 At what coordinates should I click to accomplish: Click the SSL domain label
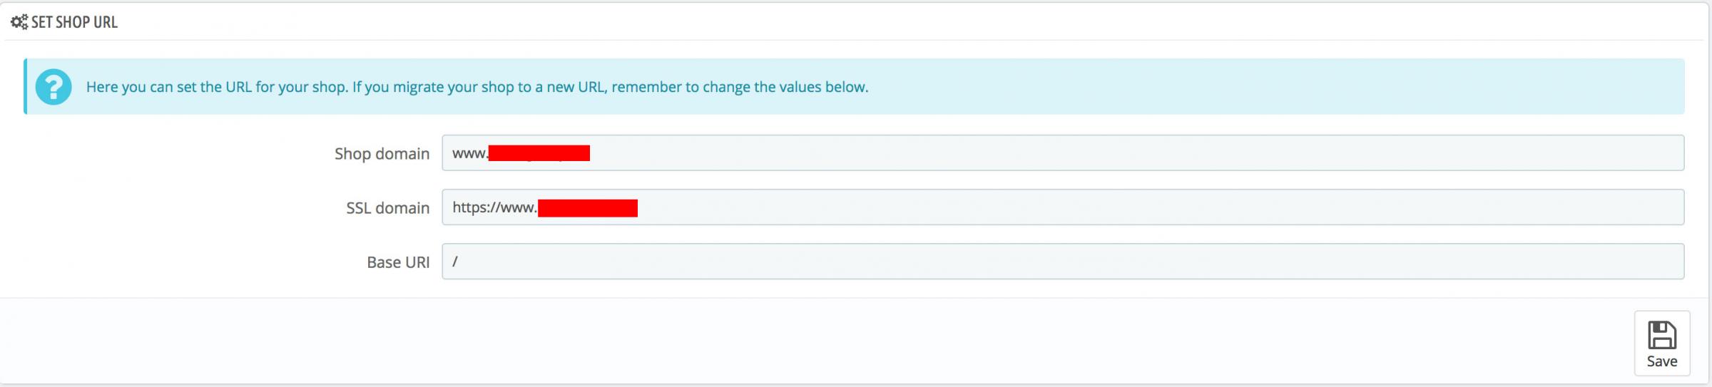(x=387, y=208)
